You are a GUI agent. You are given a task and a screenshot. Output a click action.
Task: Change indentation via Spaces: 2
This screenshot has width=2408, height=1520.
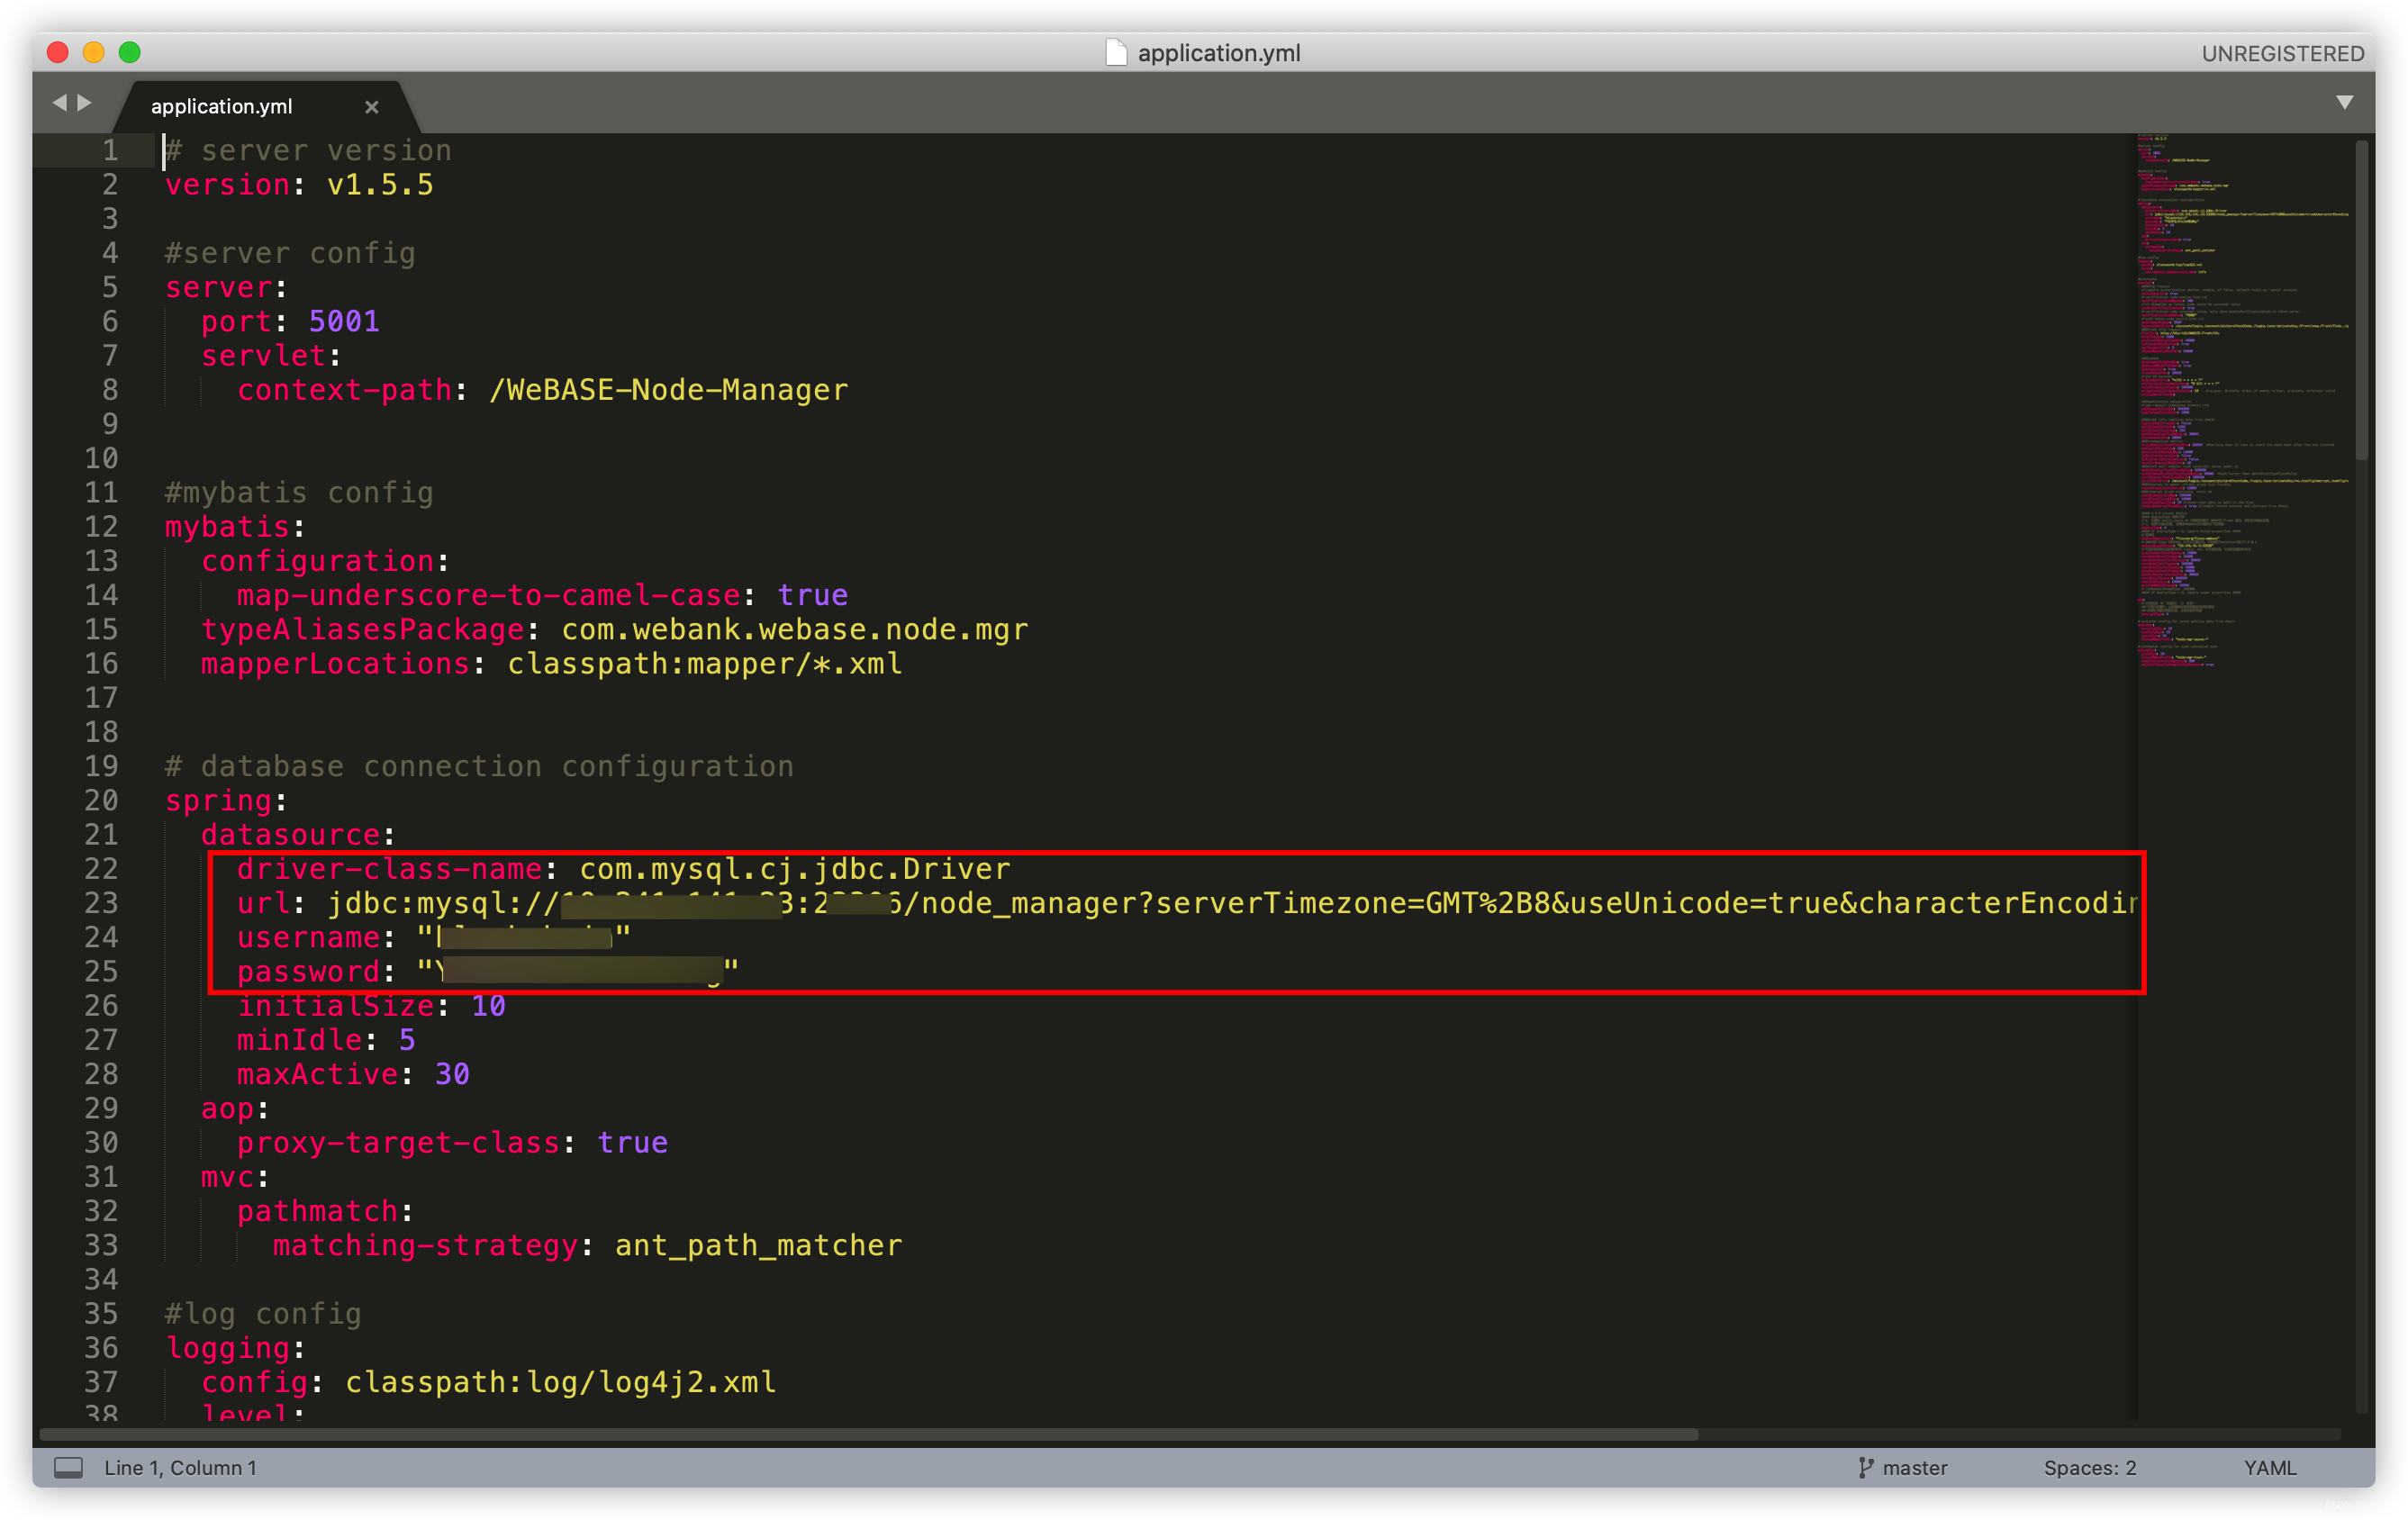[x=2089, y=1467]
